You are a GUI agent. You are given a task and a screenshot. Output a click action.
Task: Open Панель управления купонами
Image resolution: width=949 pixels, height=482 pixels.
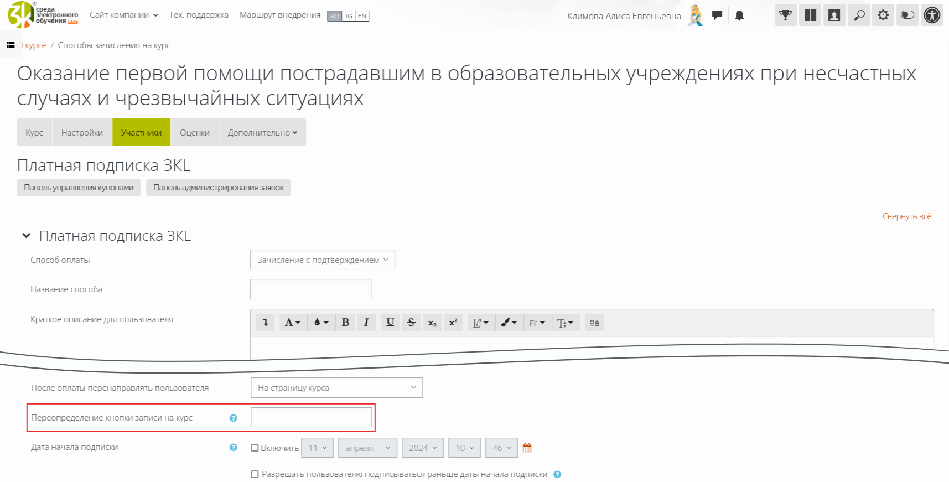79,188
